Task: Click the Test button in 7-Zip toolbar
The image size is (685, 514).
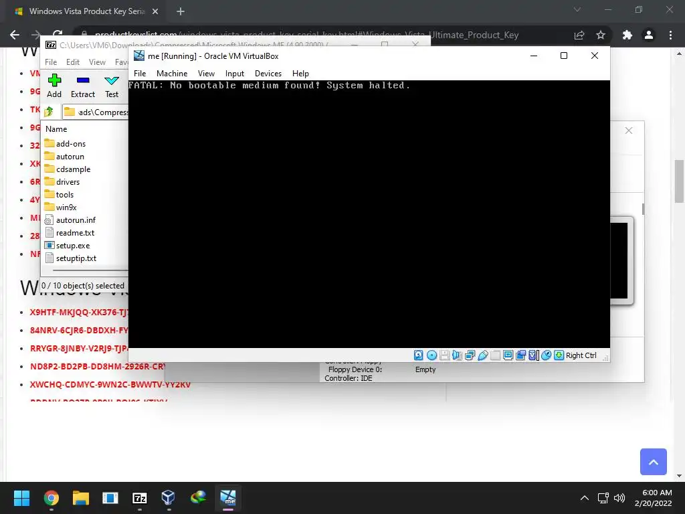Action: 112,86
